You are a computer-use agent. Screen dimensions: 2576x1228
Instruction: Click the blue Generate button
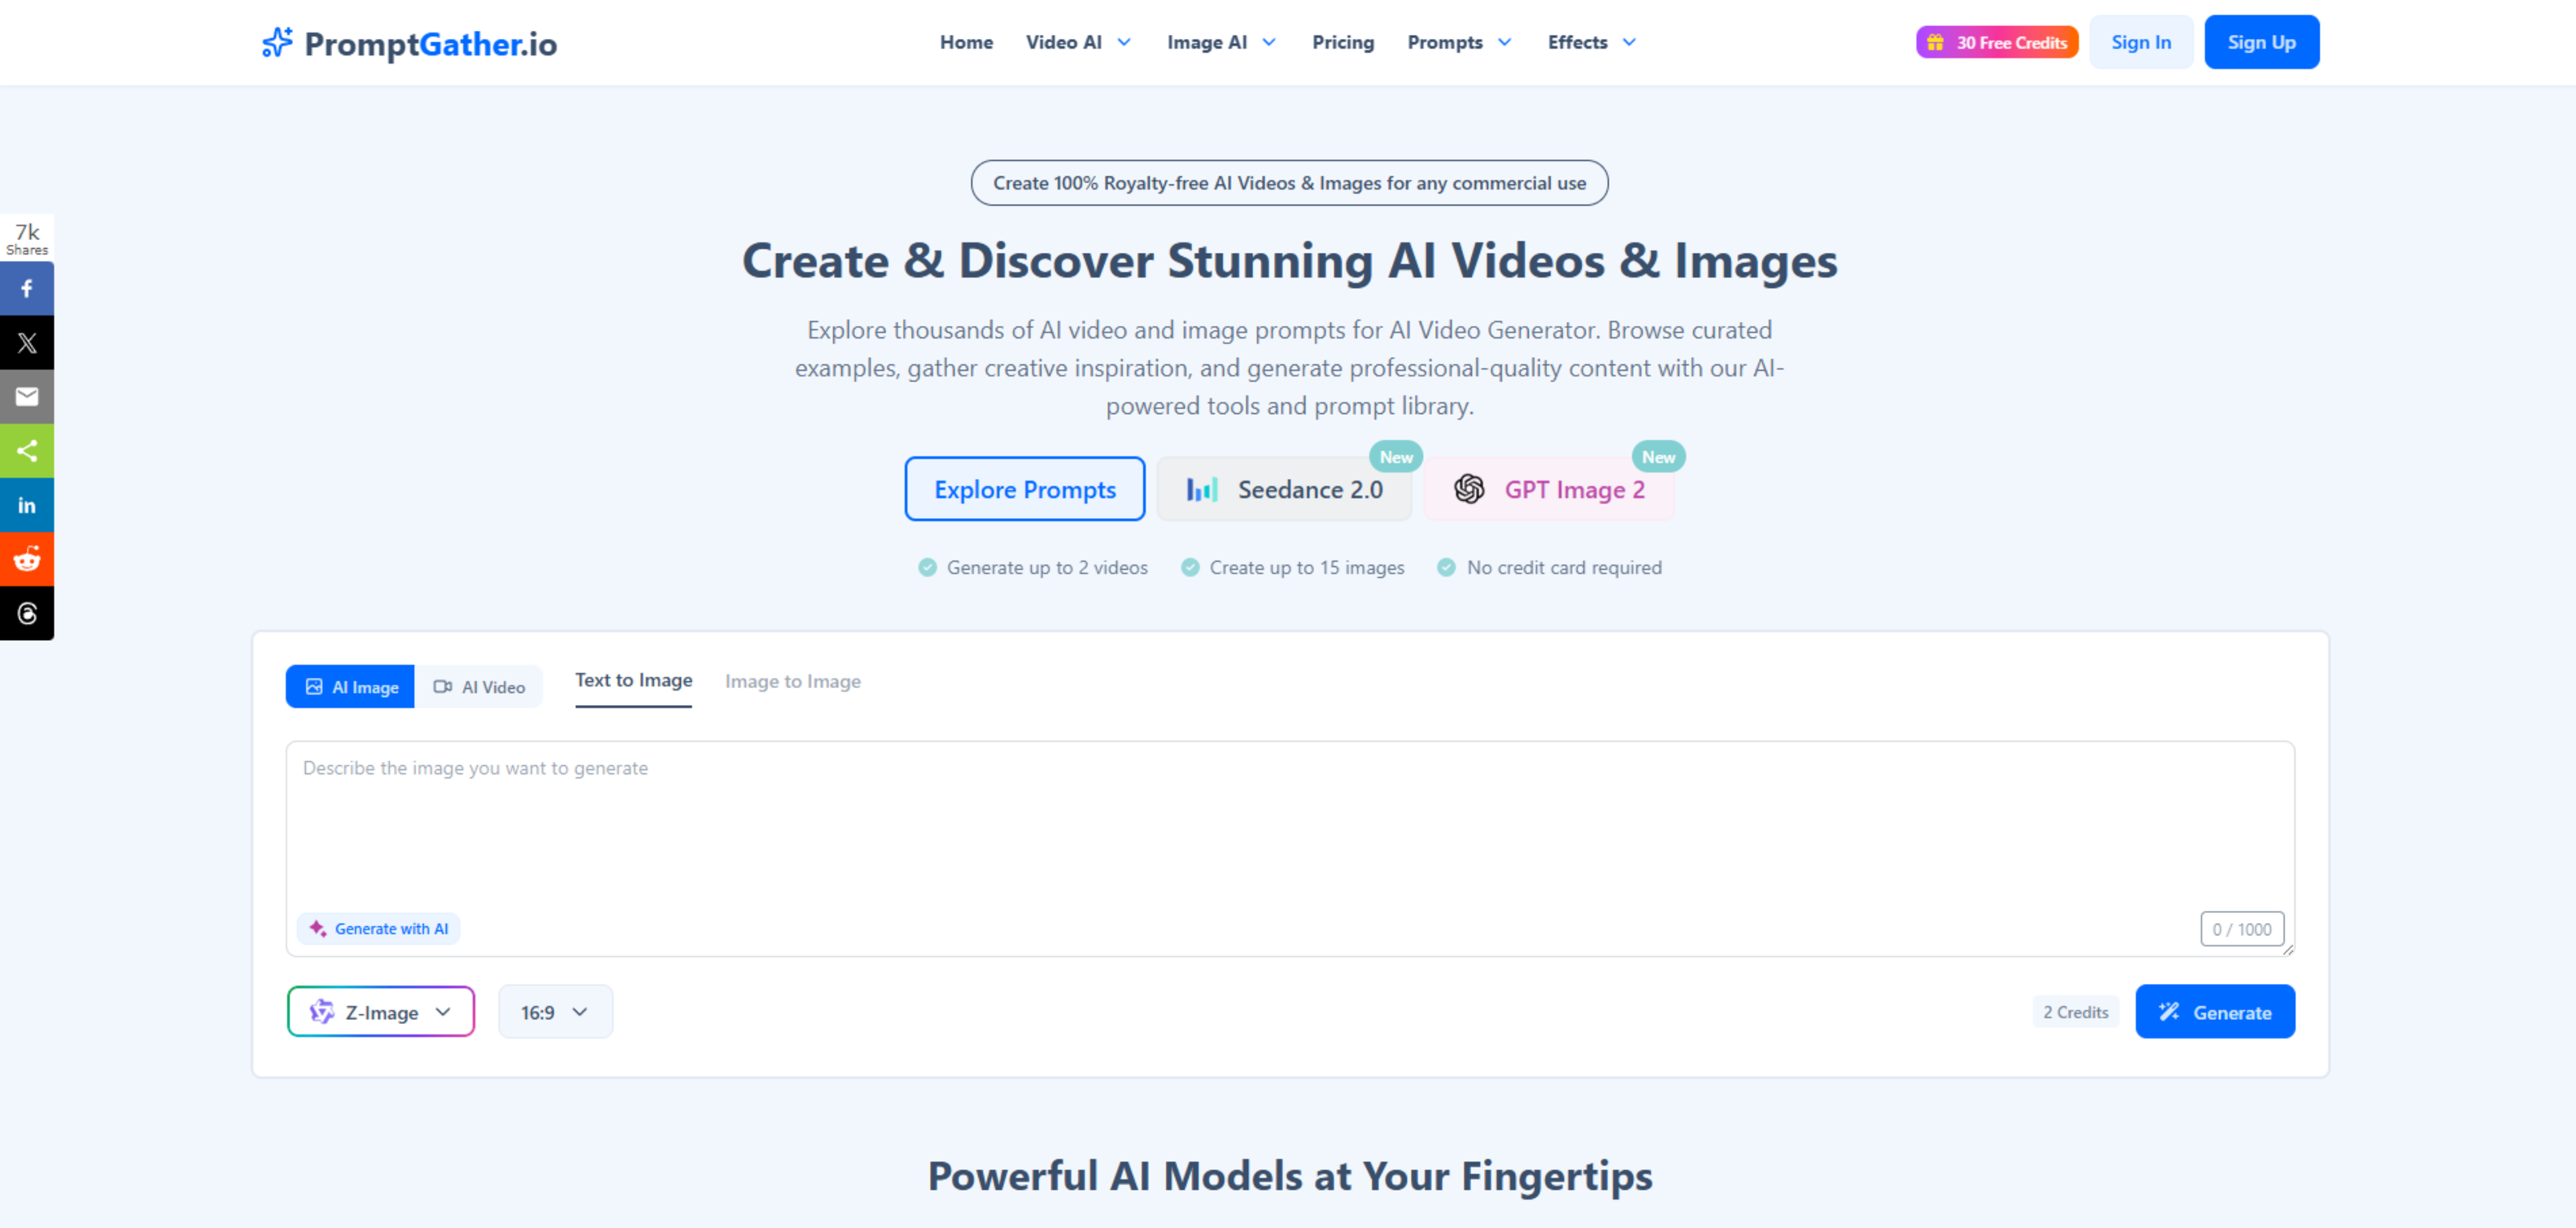click(2214, 1012)
